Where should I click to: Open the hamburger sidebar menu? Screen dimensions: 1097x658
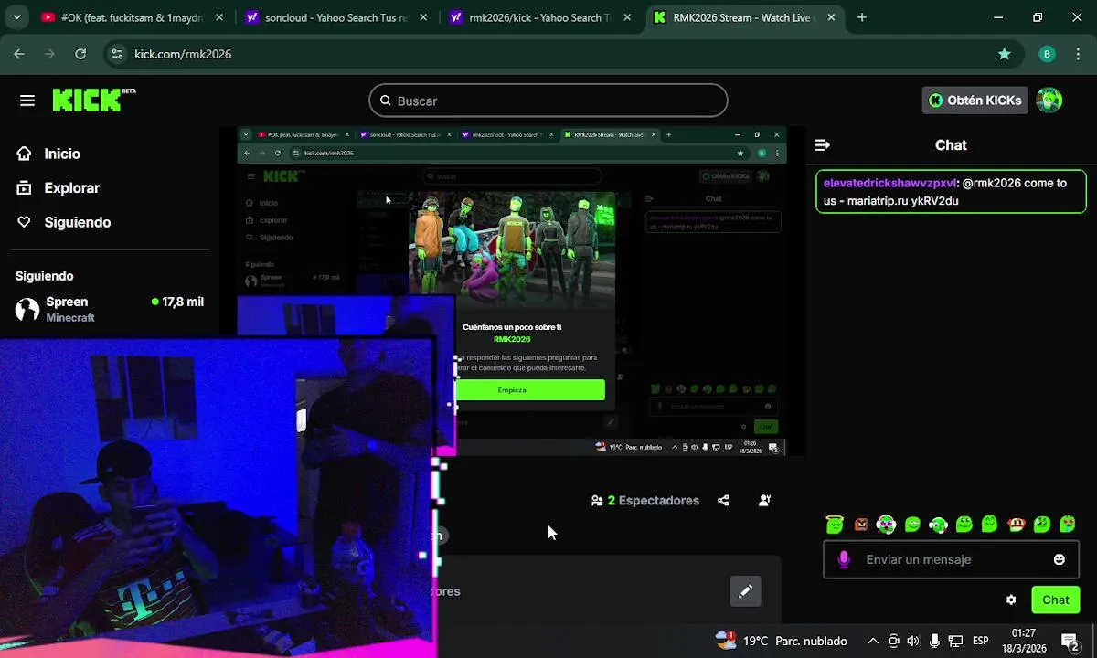pyautogui.click(x=27, y=101)
